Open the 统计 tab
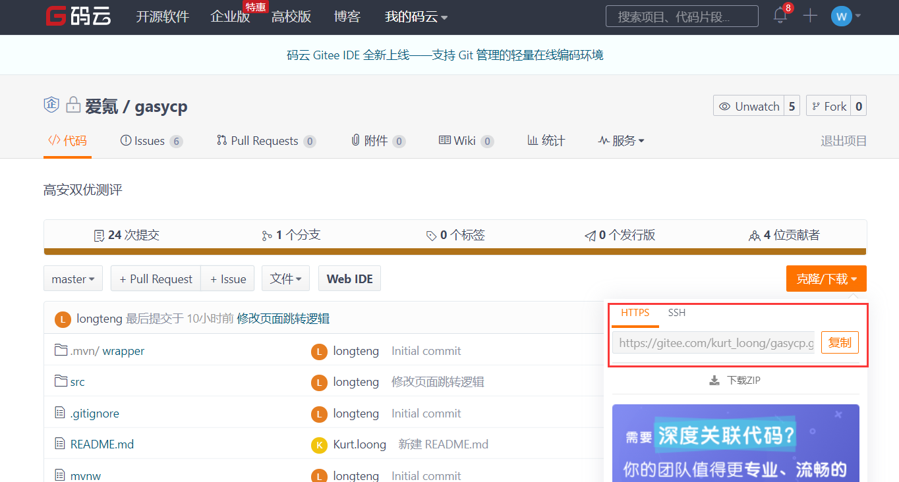 click(546, 140)
